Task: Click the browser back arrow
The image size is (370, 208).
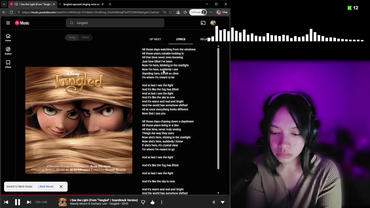Action: coord(4,12)
